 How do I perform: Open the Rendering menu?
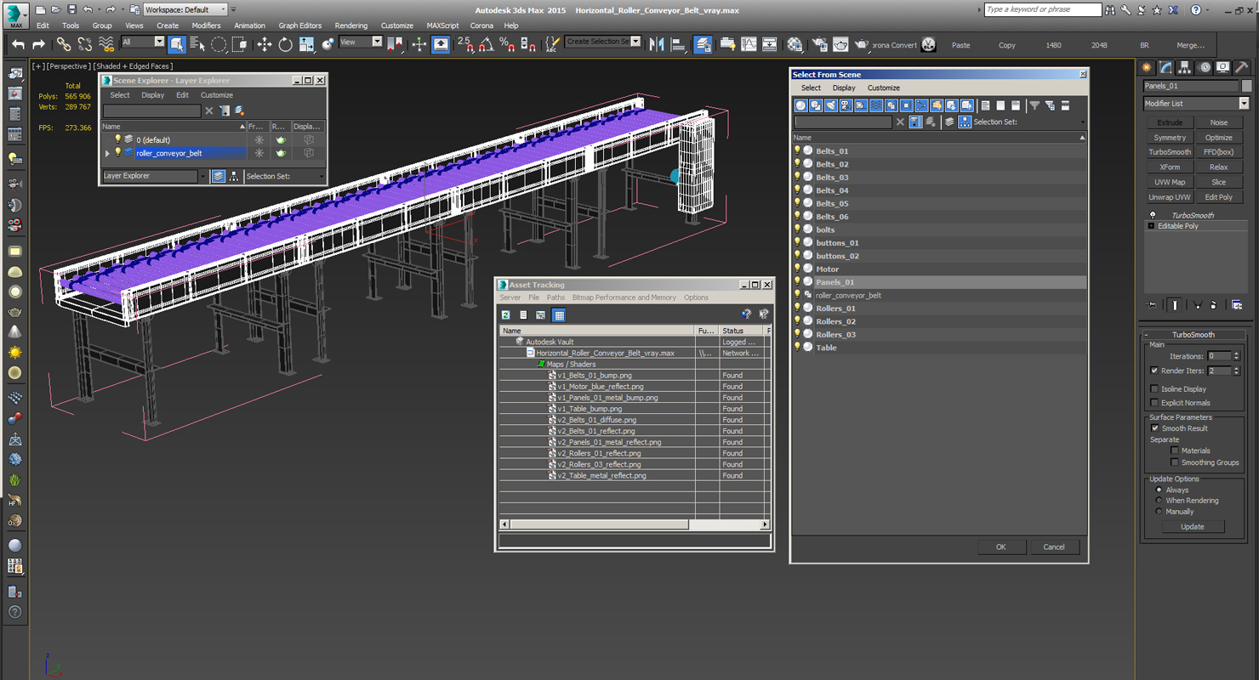(x=351, y=25)
